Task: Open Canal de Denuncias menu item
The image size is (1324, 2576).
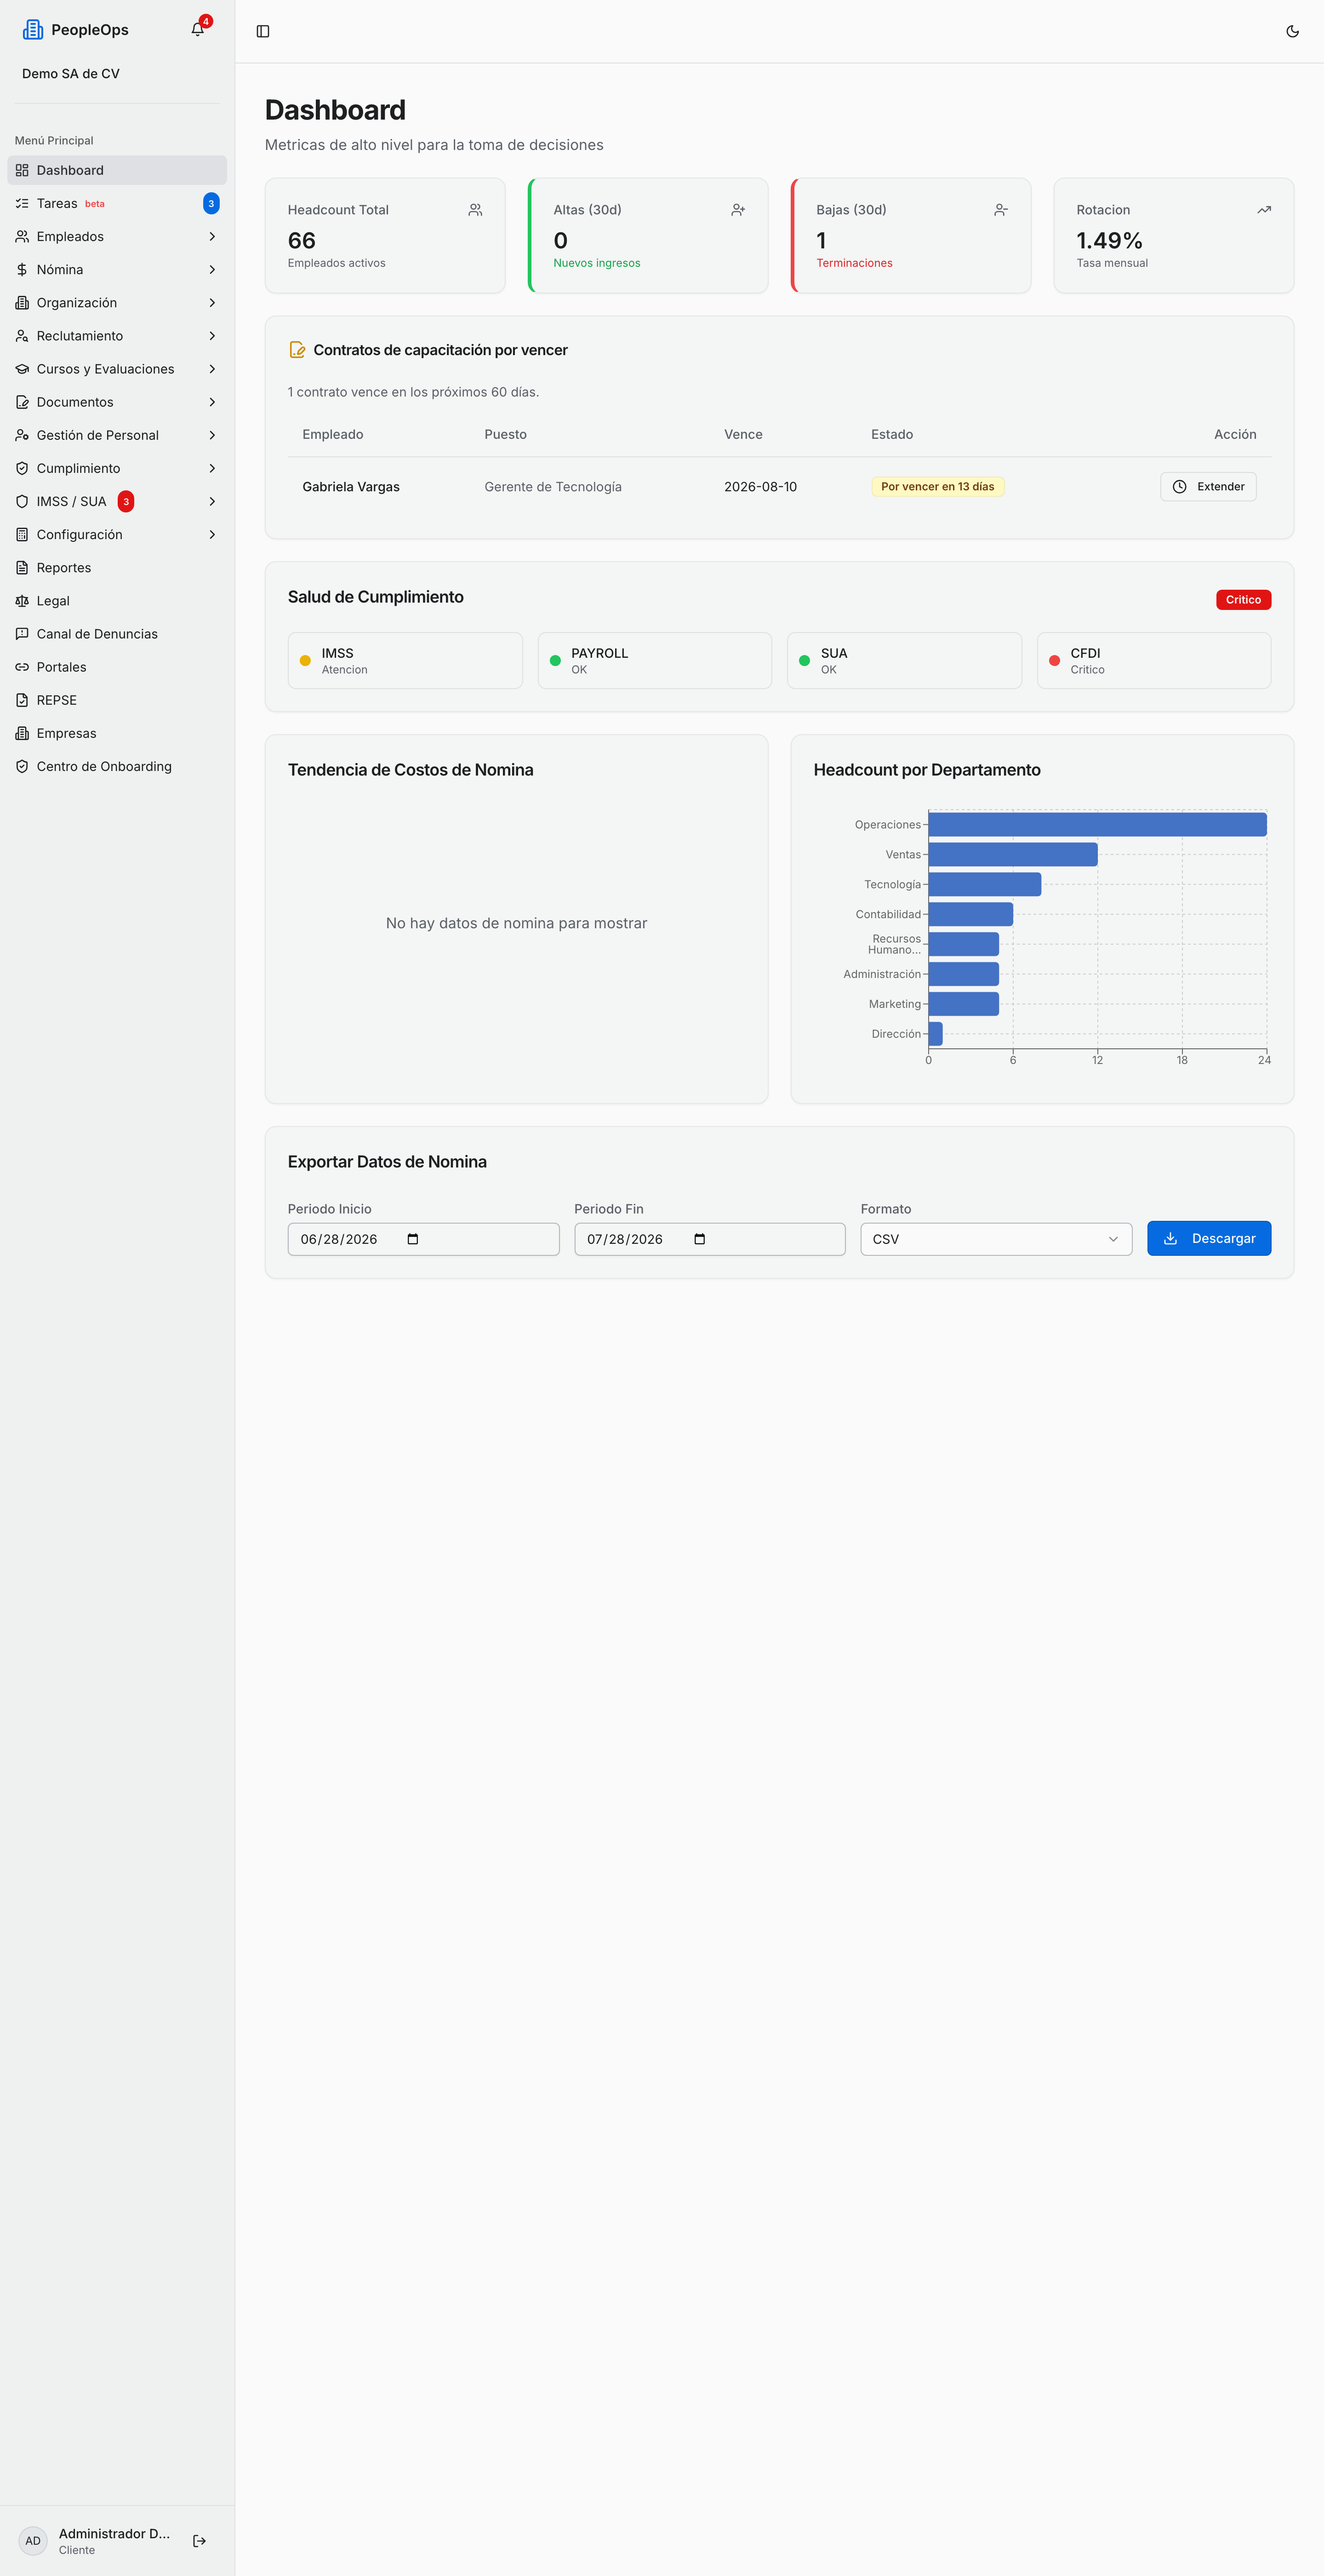Action: [x=117, y=634]
